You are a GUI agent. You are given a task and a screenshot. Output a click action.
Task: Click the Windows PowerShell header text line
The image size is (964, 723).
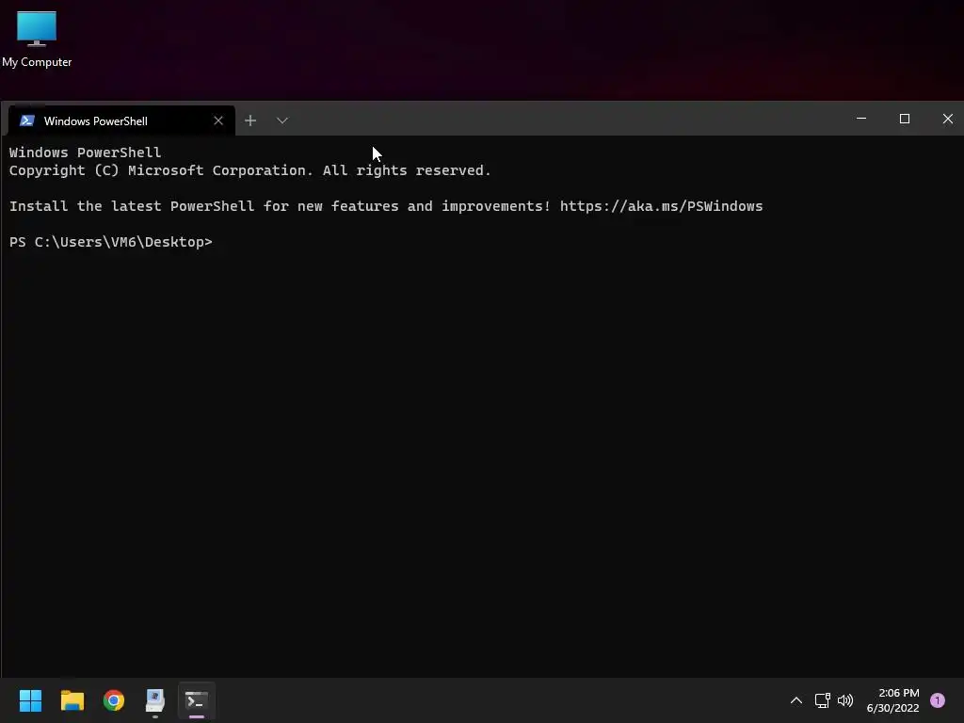click(85, 153)
